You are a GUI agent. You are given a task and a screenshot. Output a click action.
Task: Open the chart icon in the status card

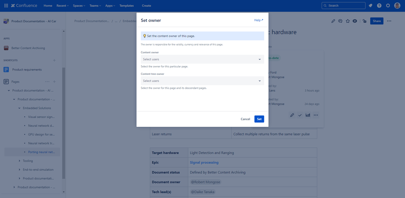click(x=308, y=115)
